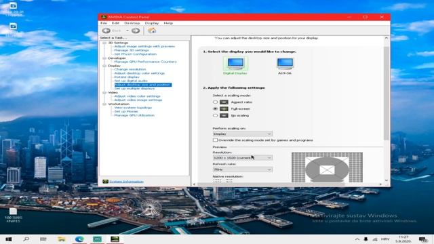
Task: Collapse the Developer tree node
Action: (x=104, y=58)
